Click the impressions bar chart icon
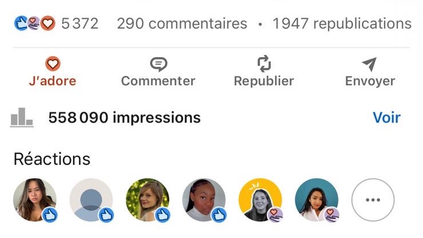This screenshot has height=238, width=423. [22, 117]
